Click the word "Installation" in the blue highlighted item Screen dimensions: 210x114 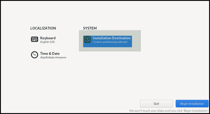(x=102, y=38)
